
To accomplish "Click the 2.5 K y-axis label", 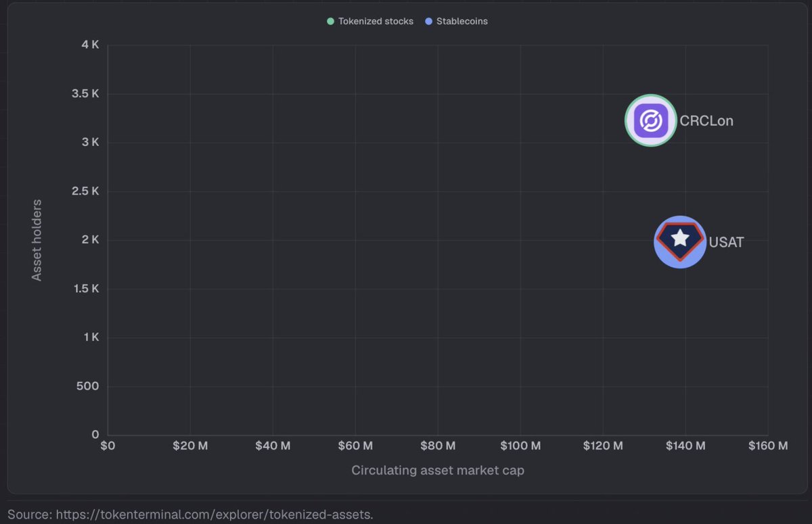I will click(x=85, y=191).
